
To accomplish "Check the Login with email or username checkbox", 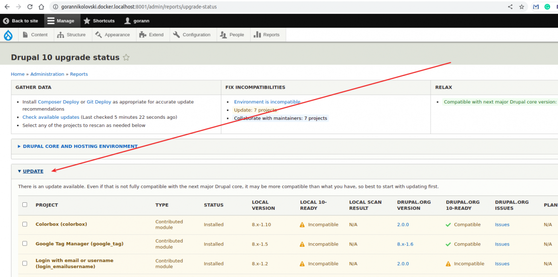I will [25, 263].
